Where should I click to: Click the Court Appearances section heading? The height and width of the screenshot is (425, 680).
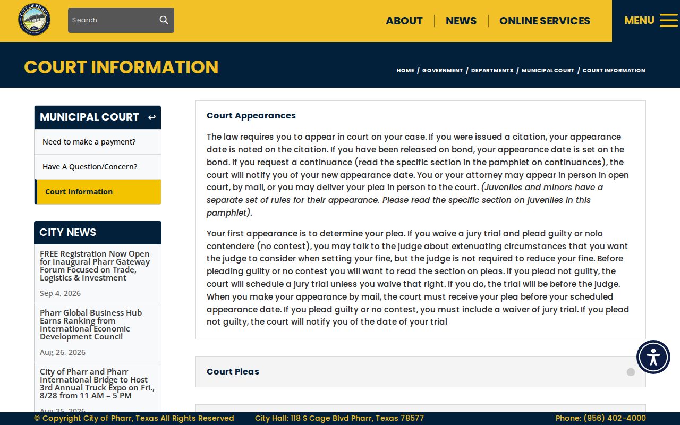coord(251,116)
